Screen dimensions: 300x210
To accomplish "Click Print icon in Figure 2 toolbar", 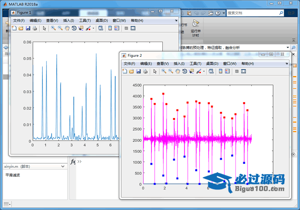I will tap(145, 71).
